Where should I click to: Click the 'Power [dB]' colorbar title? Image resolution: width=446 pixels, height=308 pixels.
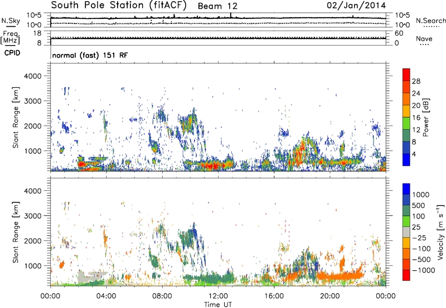(x=425, y=117)
